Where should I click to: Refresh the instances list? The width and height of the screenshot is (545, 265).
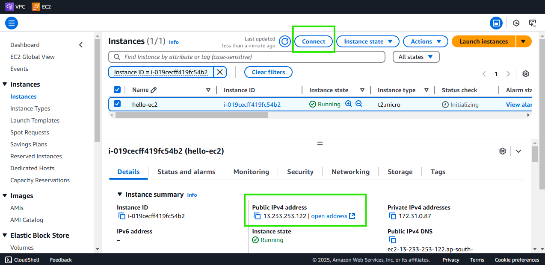284,41
